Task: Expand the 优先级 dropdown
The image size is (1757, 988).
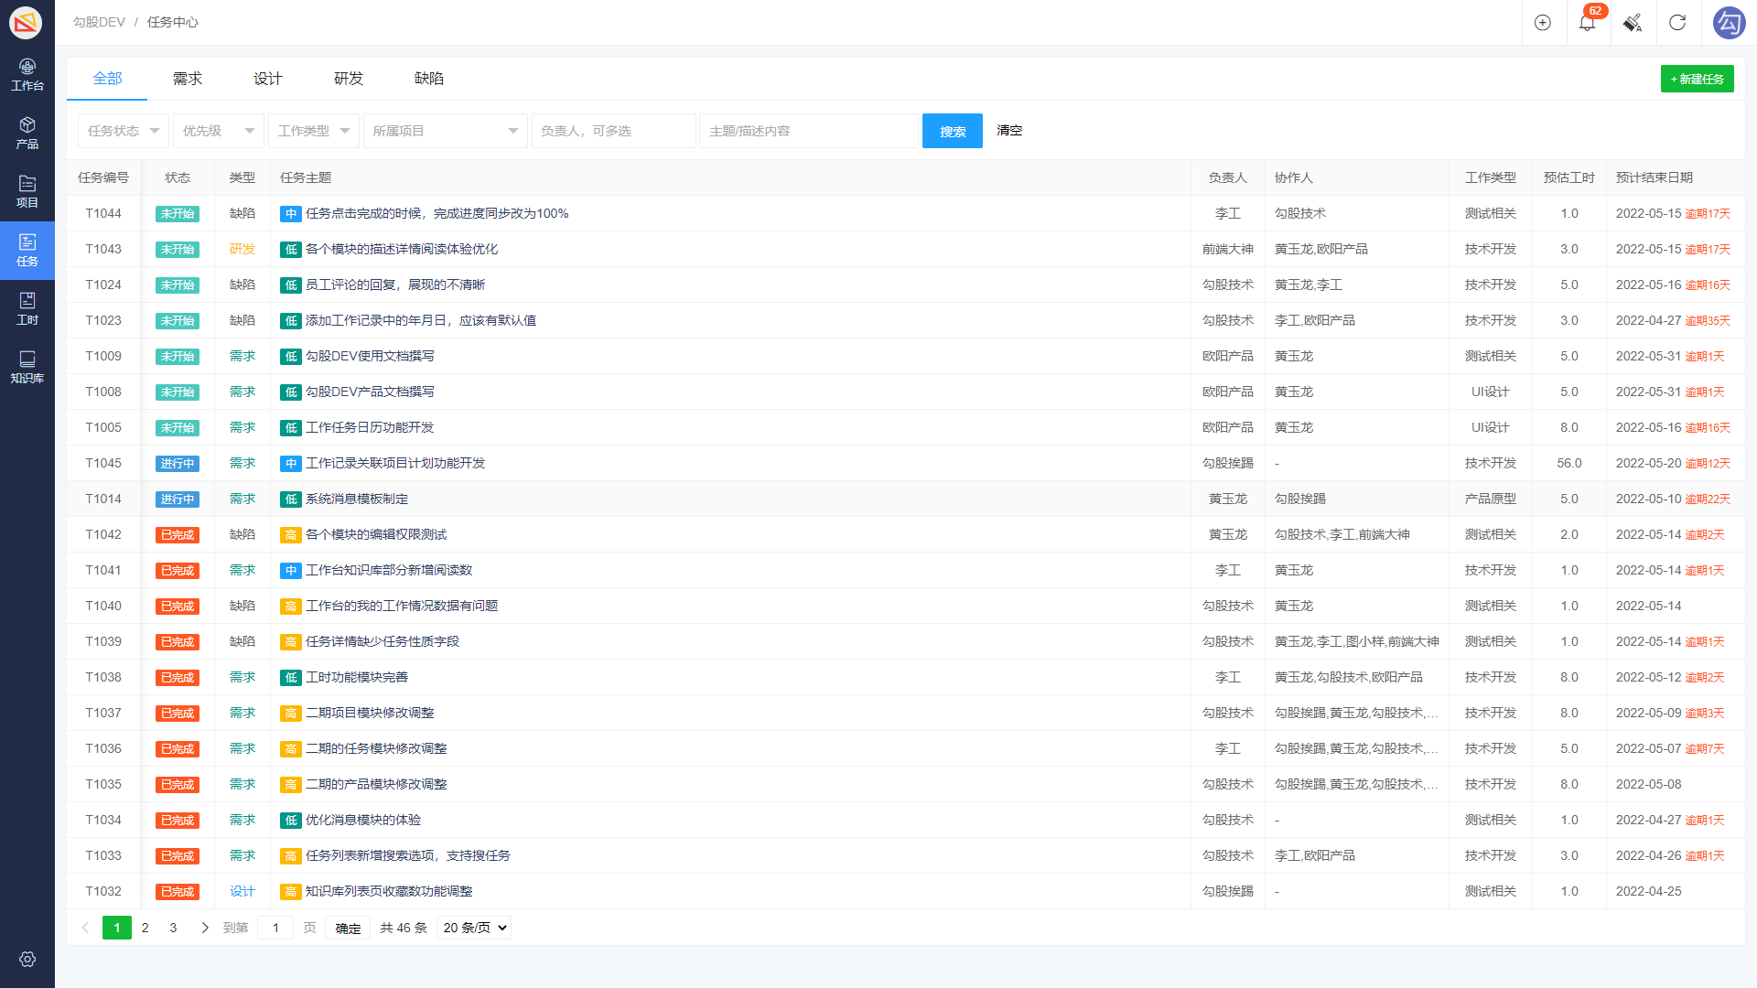Action: tap(219, 131)
